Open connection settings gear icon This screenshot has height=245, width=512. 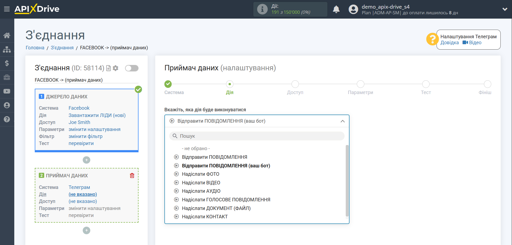click(116, 68)
